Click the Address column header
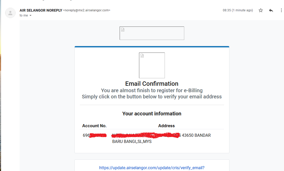 [x=166, y=126]
